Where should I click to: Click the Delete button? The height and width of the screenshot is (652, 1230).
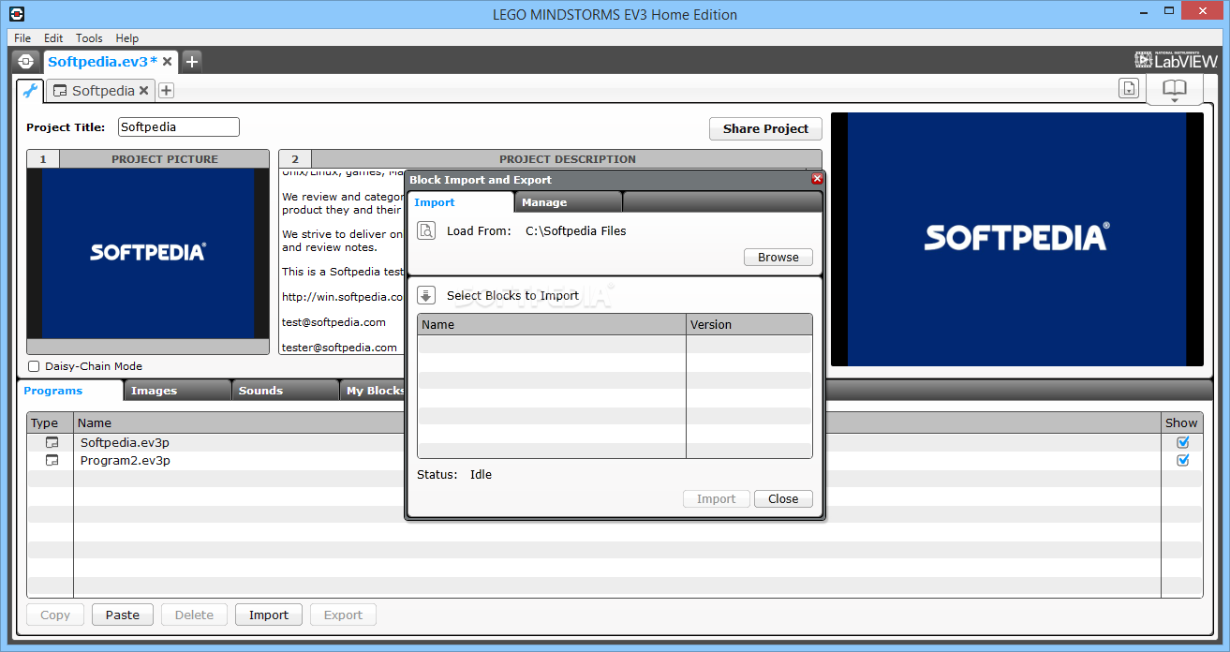pyautogui.click(x=194, y=615)
